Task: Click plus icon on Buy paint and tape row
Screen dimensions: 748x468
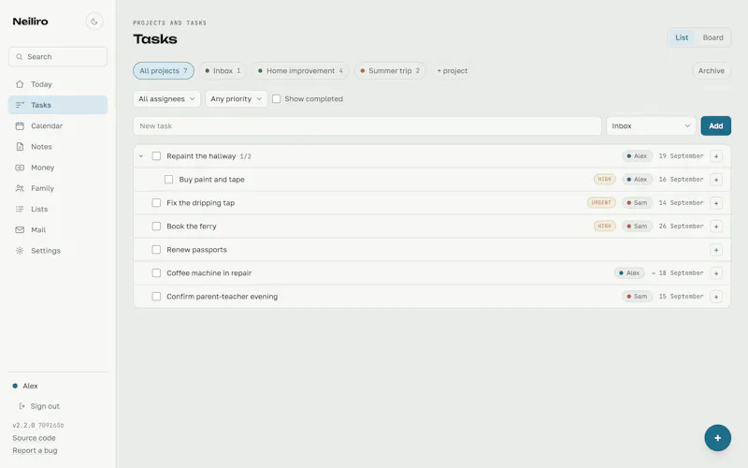Action: click(x=716, y=180)
